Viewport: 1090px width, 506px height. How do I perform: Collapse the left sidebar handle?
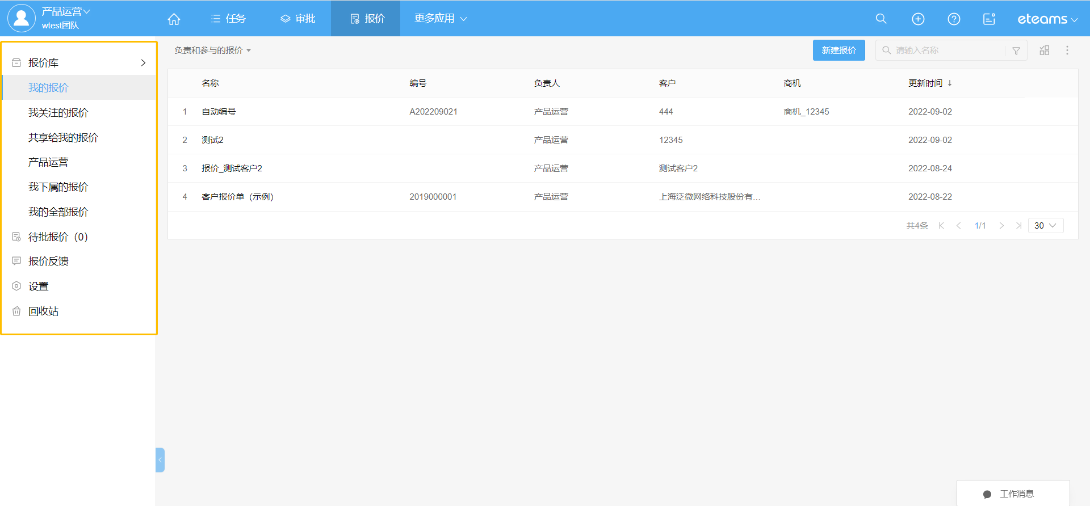160,460
